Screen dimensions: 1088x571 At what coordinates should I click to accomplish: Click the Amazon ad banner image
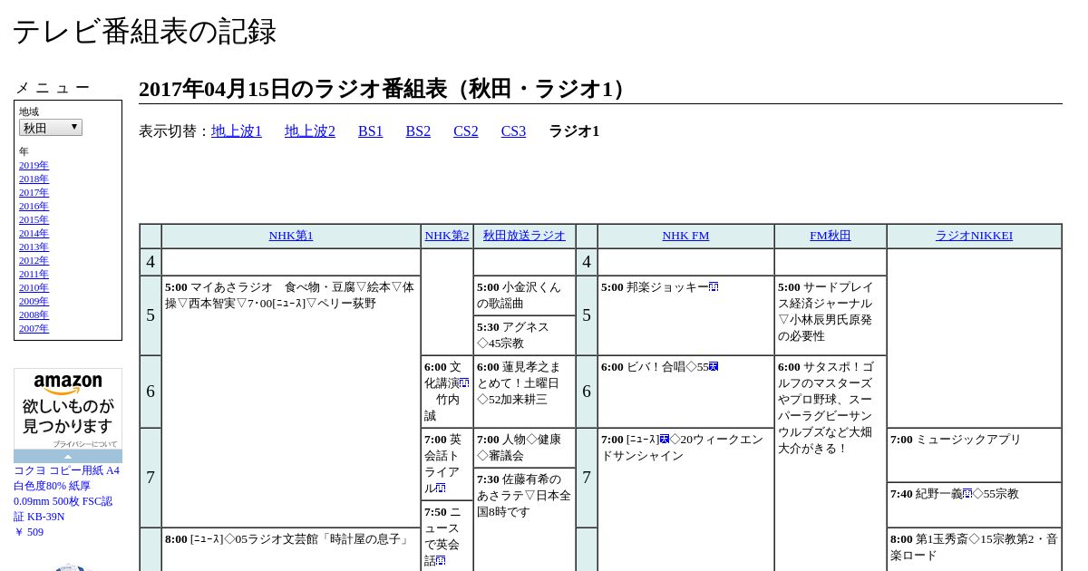tap(68, 409)
